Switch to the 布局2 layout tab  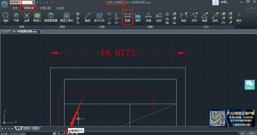click(x=35, y=128)
